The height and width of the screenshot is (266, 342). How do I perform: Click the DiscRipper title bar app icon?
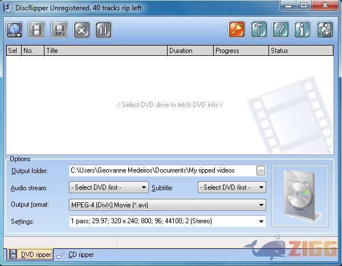tap(8, 8)
